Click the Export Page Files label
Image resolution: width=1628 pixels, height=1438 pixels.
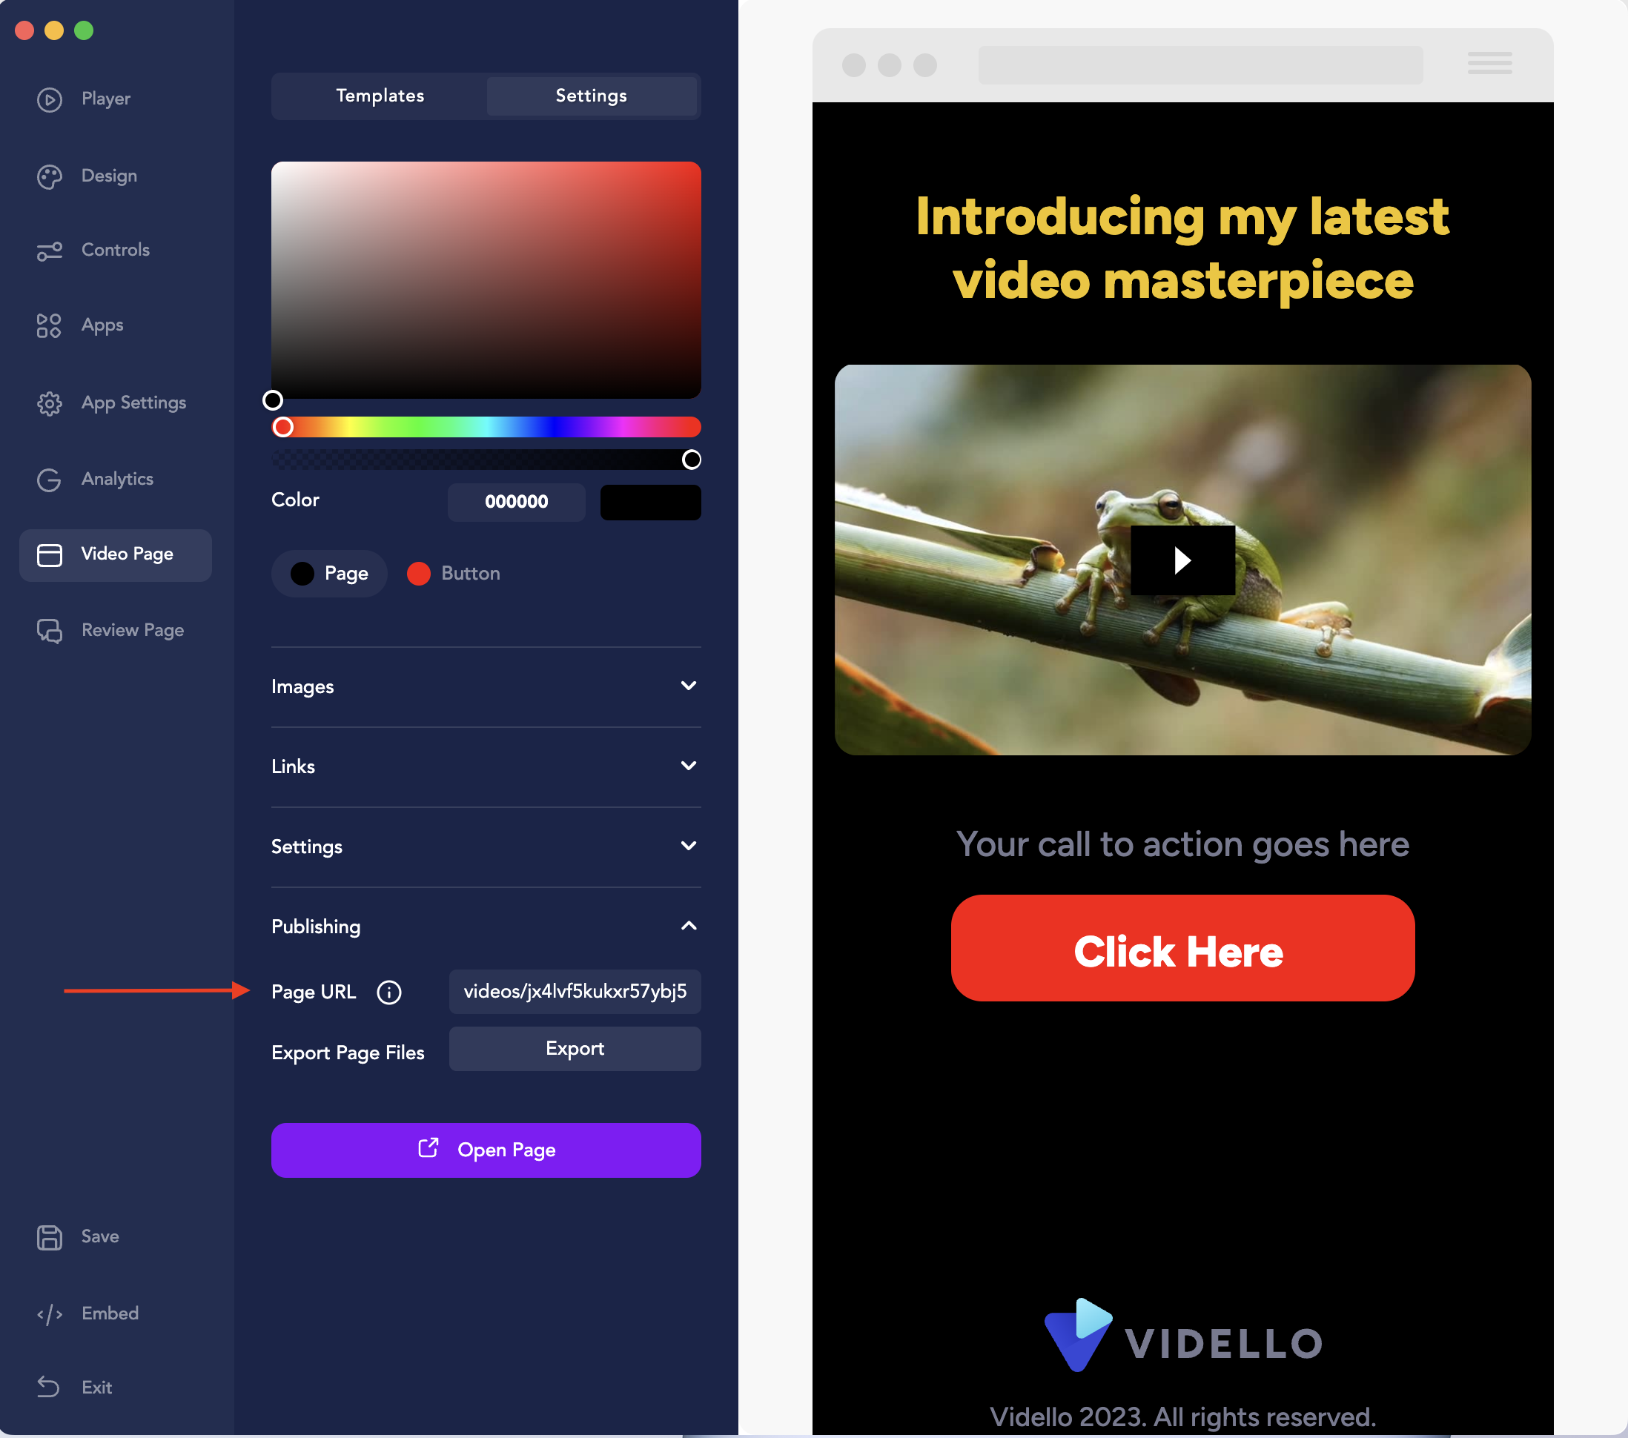click(x=348, y=1053)
